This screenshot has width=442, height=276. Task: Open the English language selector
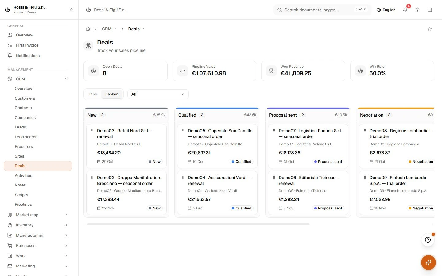[x=386, y=10]
